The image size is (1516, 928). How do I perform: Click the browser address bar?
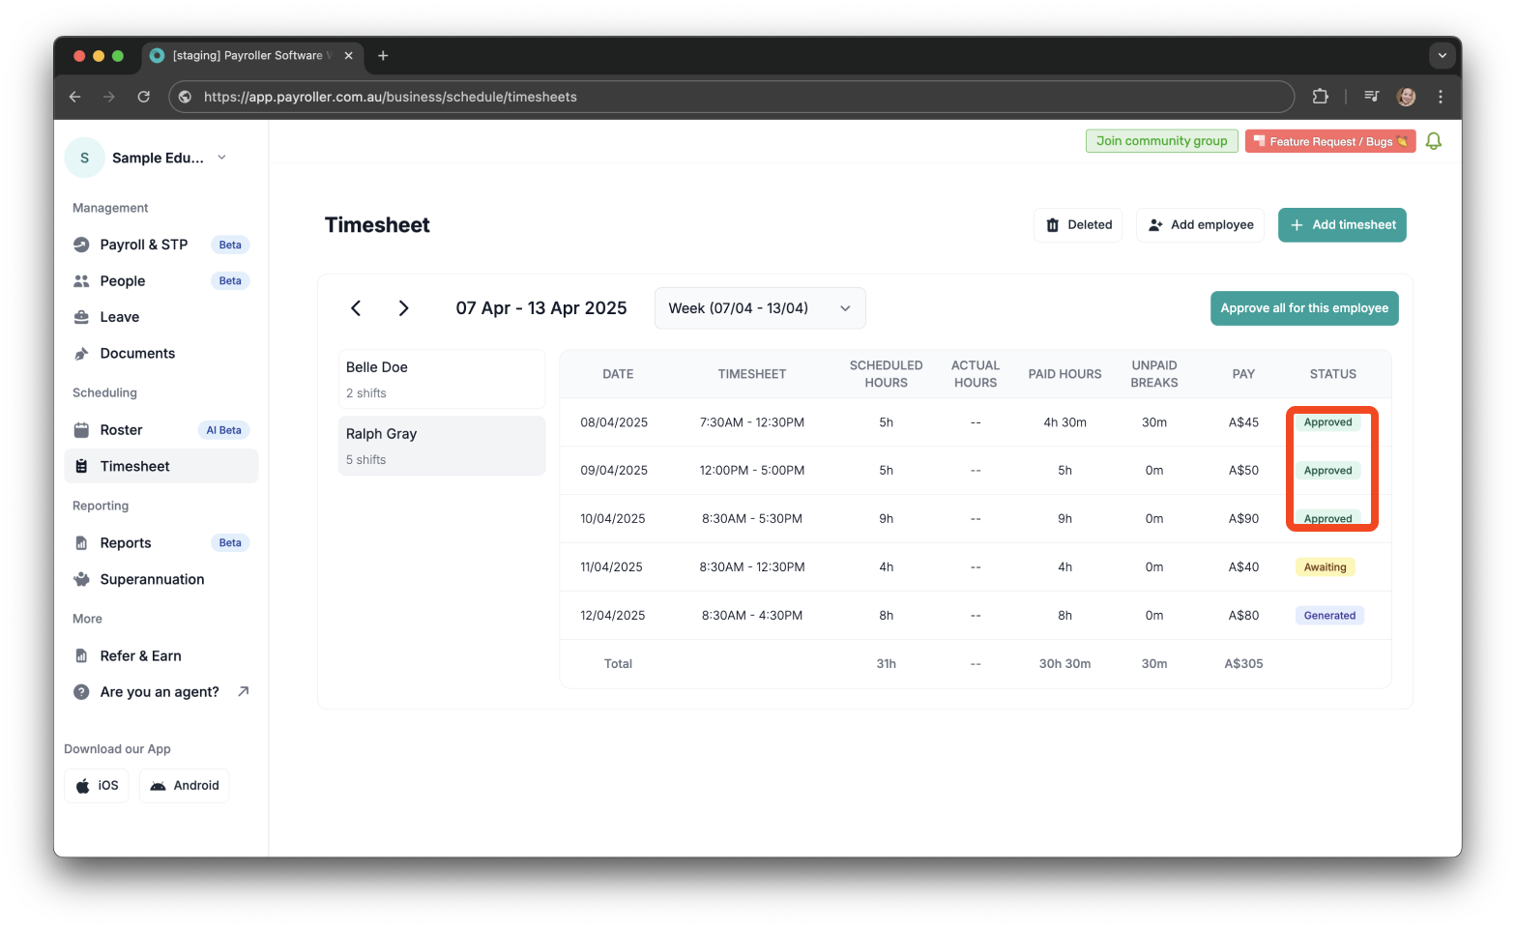[731, 97]
